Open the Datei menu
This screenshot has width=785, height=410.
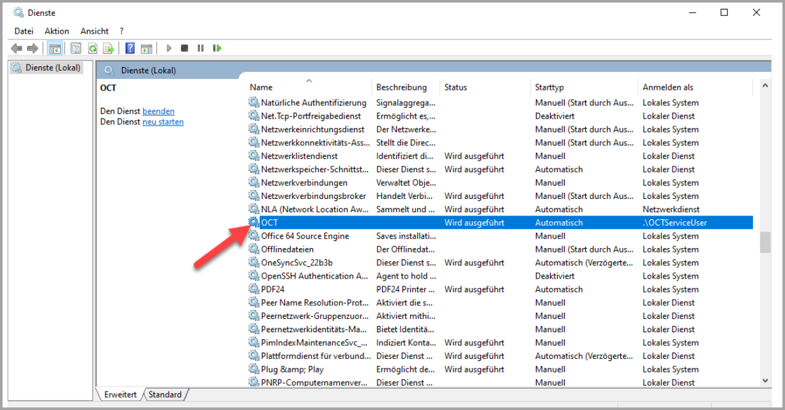click(24, 31)
